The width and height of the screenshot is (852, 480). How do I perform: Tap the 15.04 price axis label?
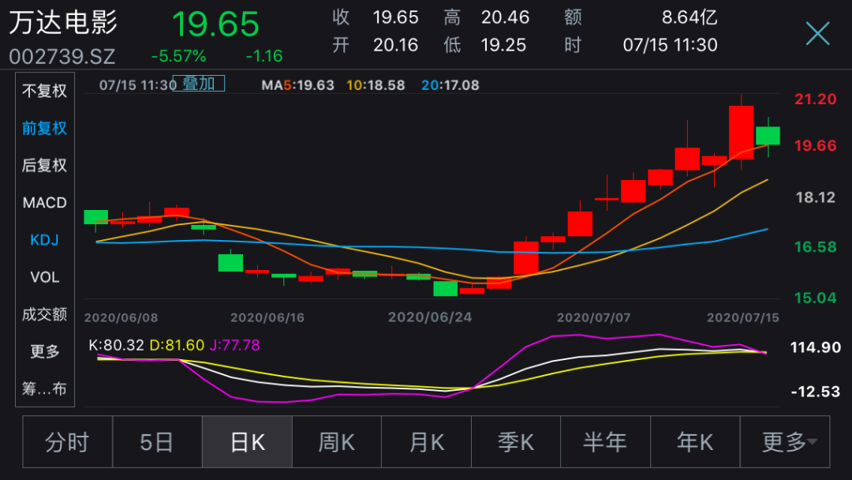[815, 298]
